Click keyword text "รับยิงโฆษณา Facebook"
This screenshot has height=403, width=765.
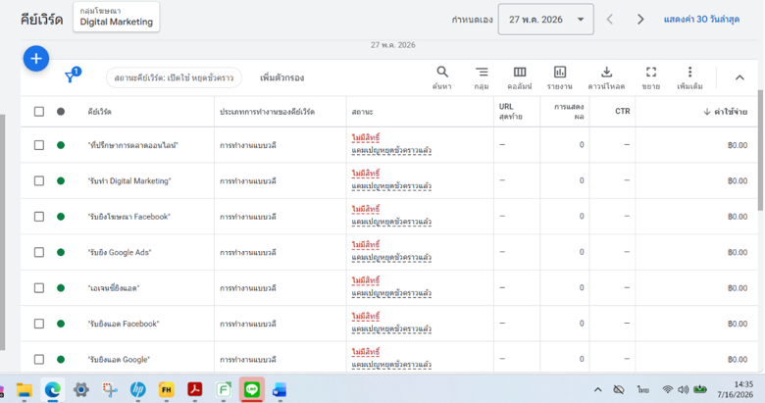128,217
